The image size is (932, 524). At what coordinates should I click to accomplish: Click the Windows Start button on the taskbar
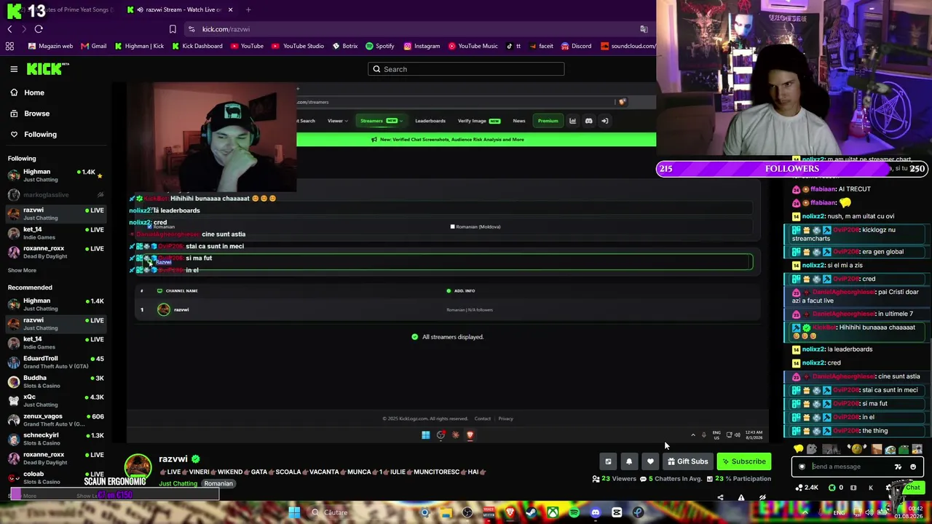pos(294,512)
